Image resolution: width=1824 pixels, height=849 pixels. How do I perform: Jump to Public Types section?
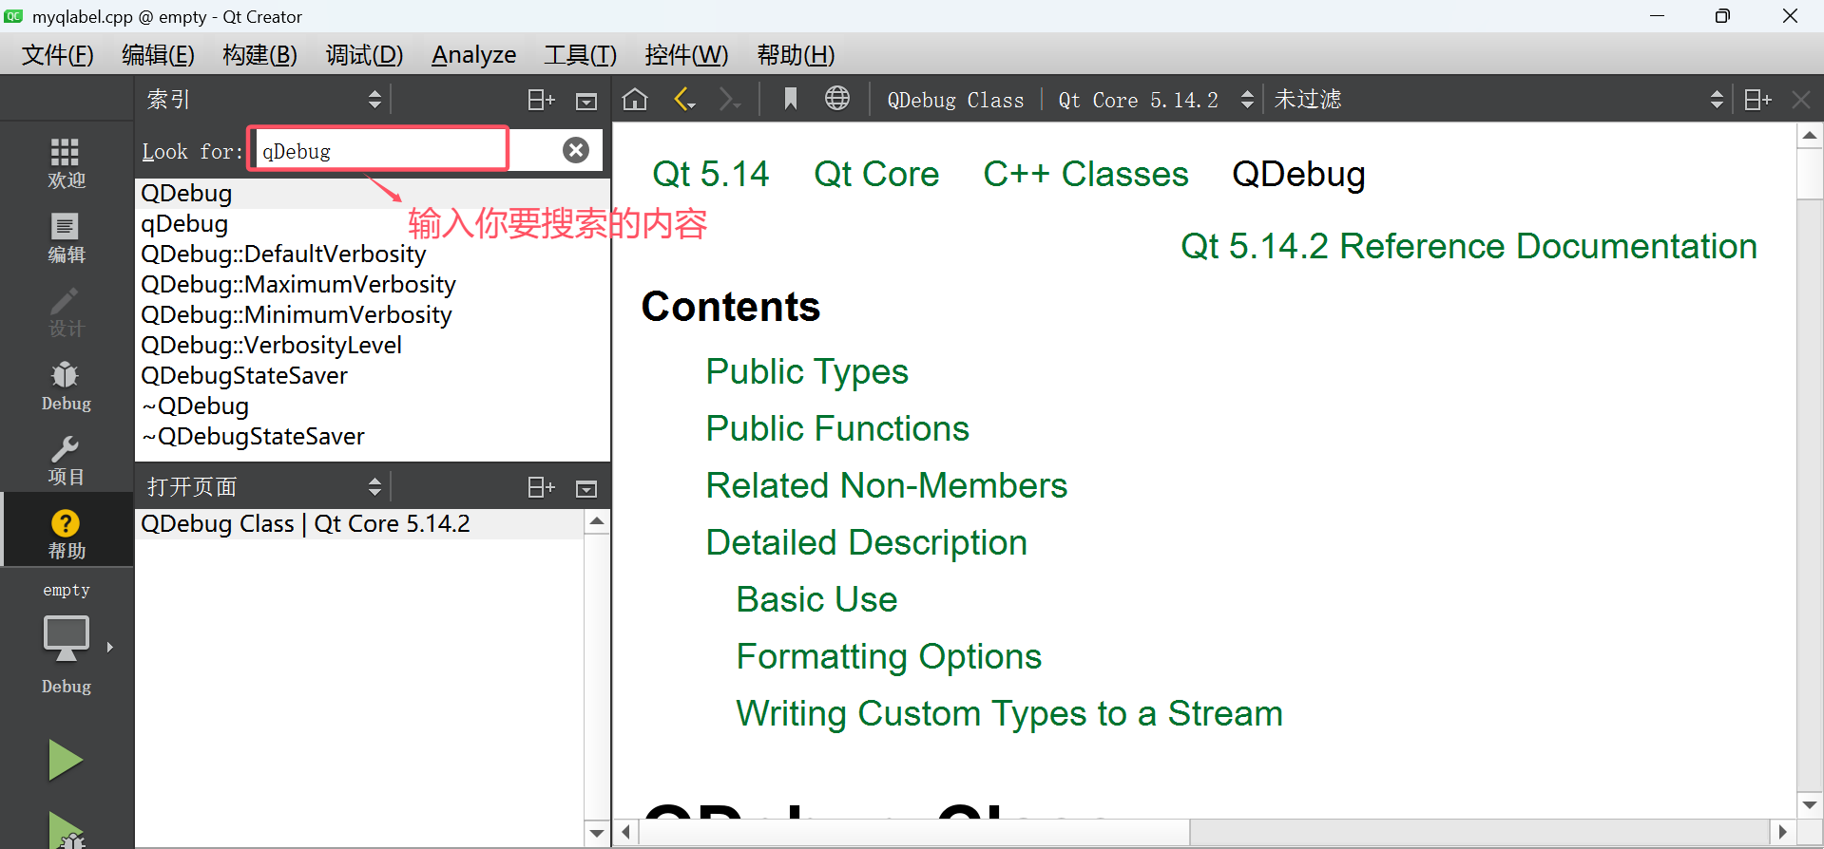click(x=807, y=371)
